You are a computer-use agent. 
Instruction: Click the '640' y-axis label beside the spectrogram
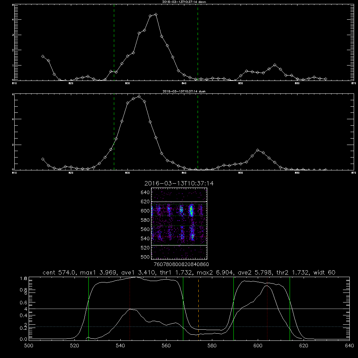[145, 192]
